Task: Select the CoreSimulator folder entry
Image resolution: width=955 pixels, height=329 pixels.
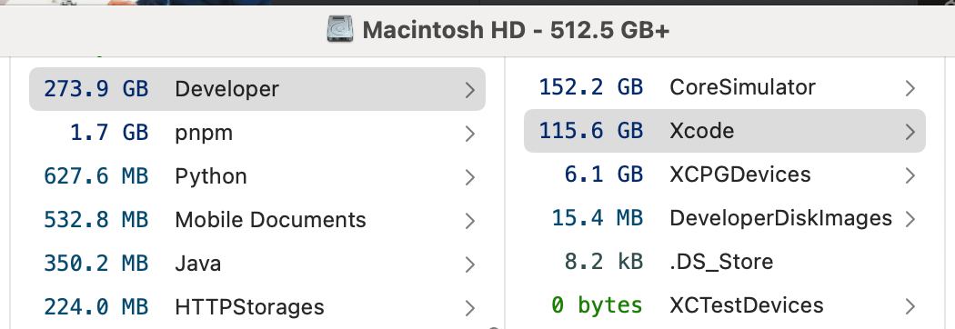Action: pyautogui.click(x=725, y=87)
